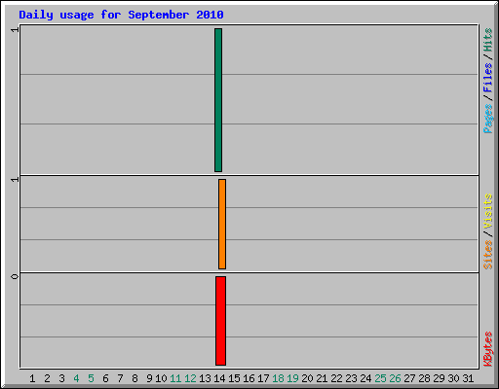The height and width of the screenshot is (389, 499).
Task: Click day label 13 on the x-axis
Action: coord(205,378)
